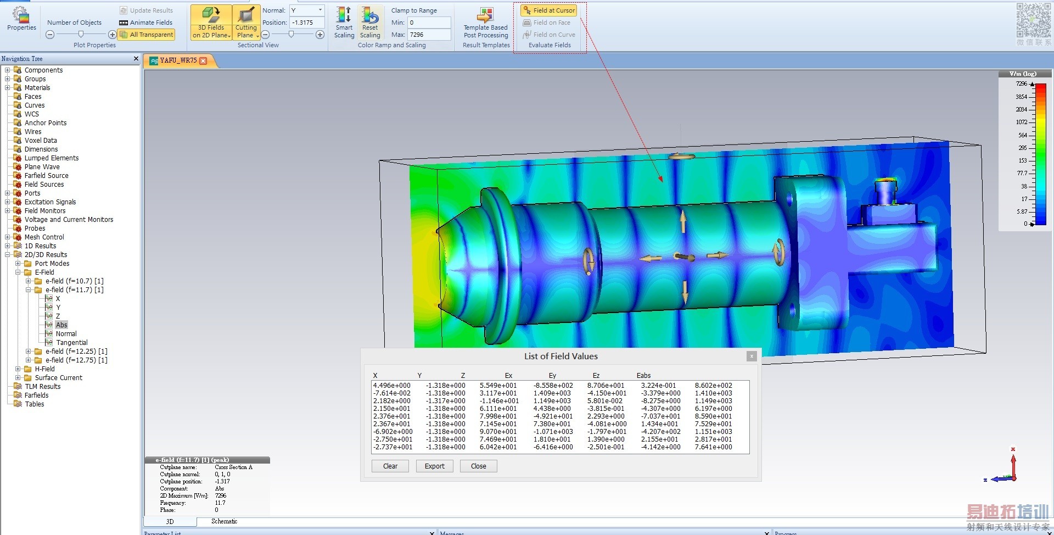The height and width of the screenshot is (535, 1054).
Task: Select the Normal field component
Action: [66, 334]
